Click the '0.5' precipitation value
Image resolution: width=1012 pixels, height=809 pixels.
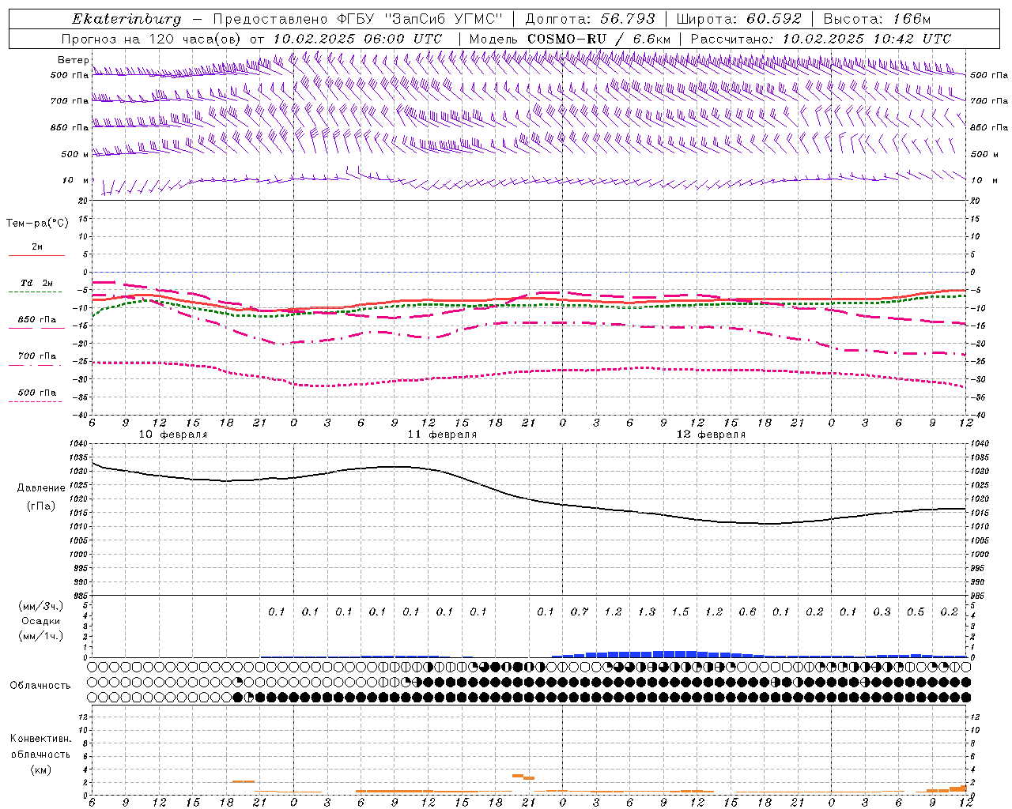point(916,612)
